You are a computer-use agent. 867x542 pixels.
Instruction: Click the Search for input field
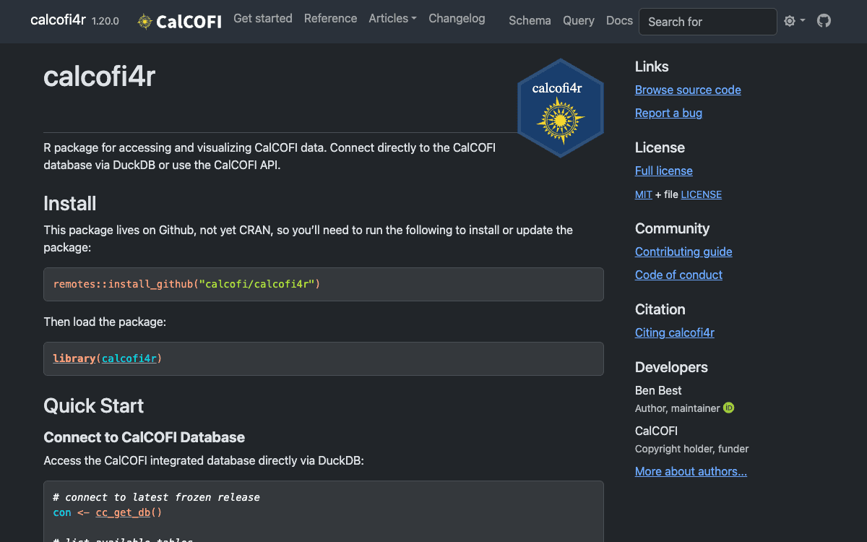click(708, 22)
